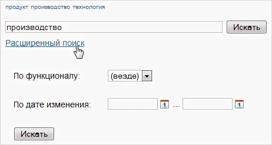This screenshot has width=272, height=145.
Task: Click the технология tag link
Action: [89, 7]
